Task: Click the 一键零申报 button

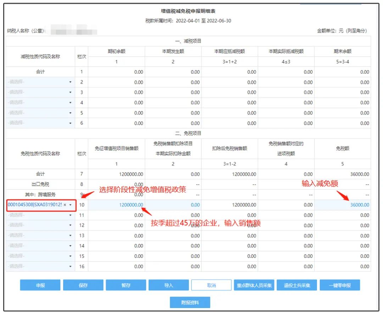Action: pyautogui.click(x=339, y=285)
